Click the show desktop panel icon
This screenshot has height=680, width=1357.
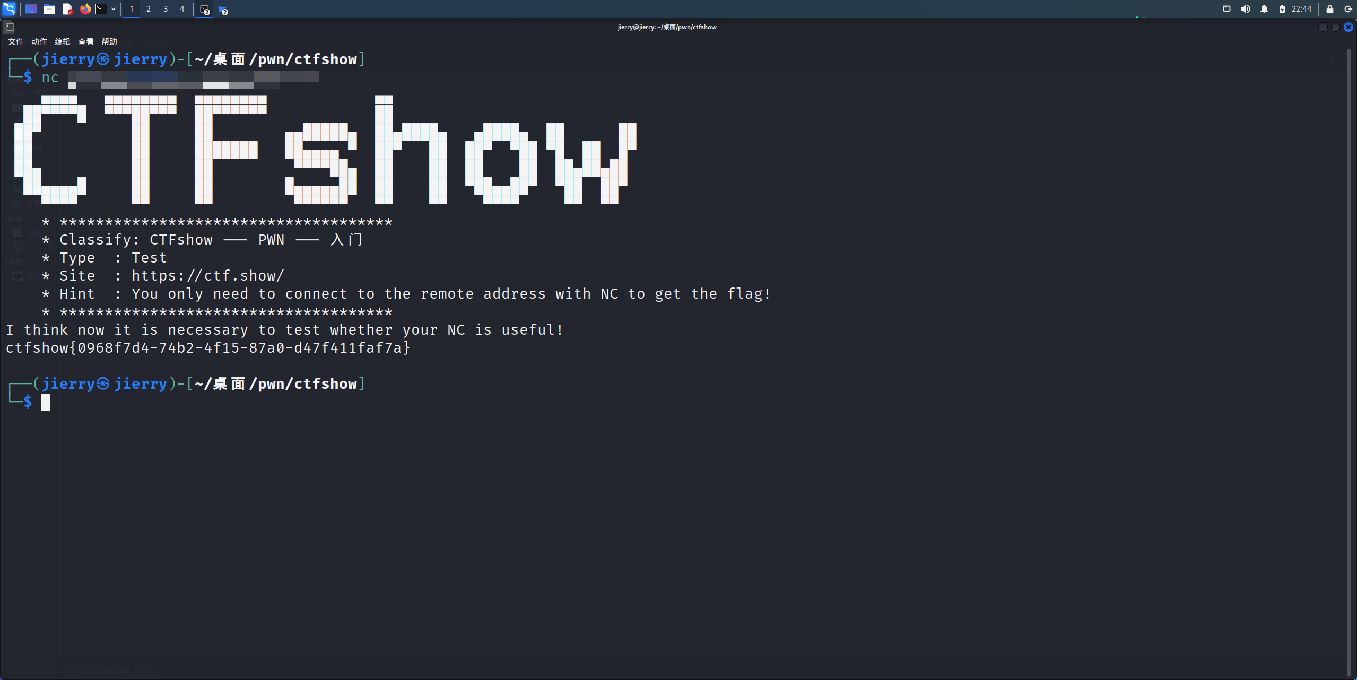tap(31, 9)
